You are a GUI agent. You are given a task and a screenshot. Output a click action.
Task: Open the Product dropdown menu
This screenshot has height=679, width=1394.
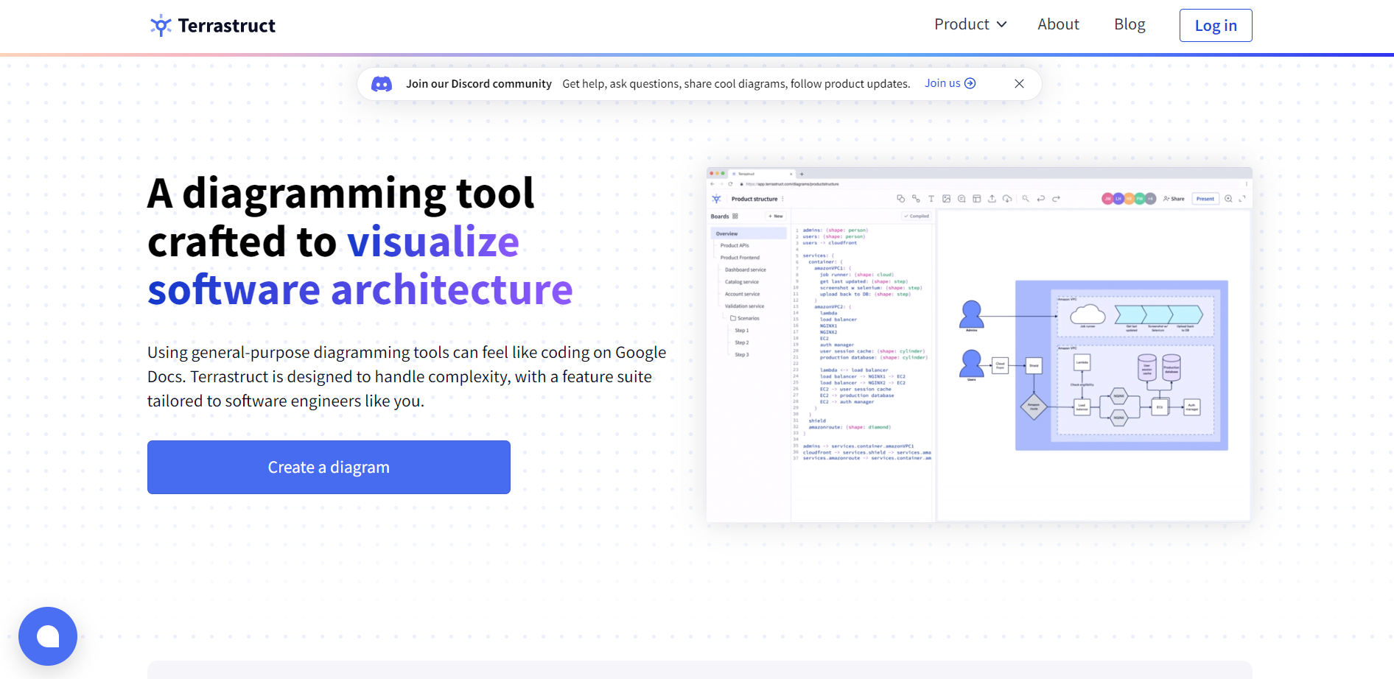click(x=970, y=24)
